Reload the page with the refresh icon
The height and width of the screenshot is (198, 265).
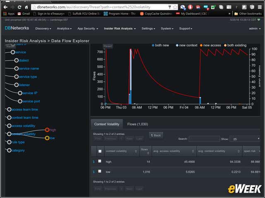tap(19, 7)
